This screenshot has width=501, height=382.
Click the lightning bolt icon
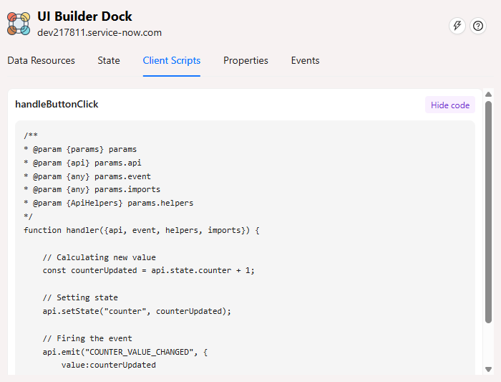[457, 26]
